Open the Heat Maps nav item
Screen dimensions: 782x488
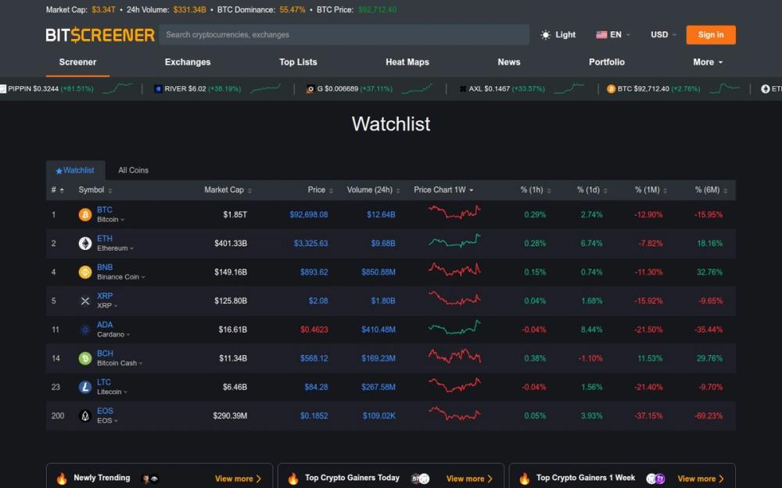[407, 62]
